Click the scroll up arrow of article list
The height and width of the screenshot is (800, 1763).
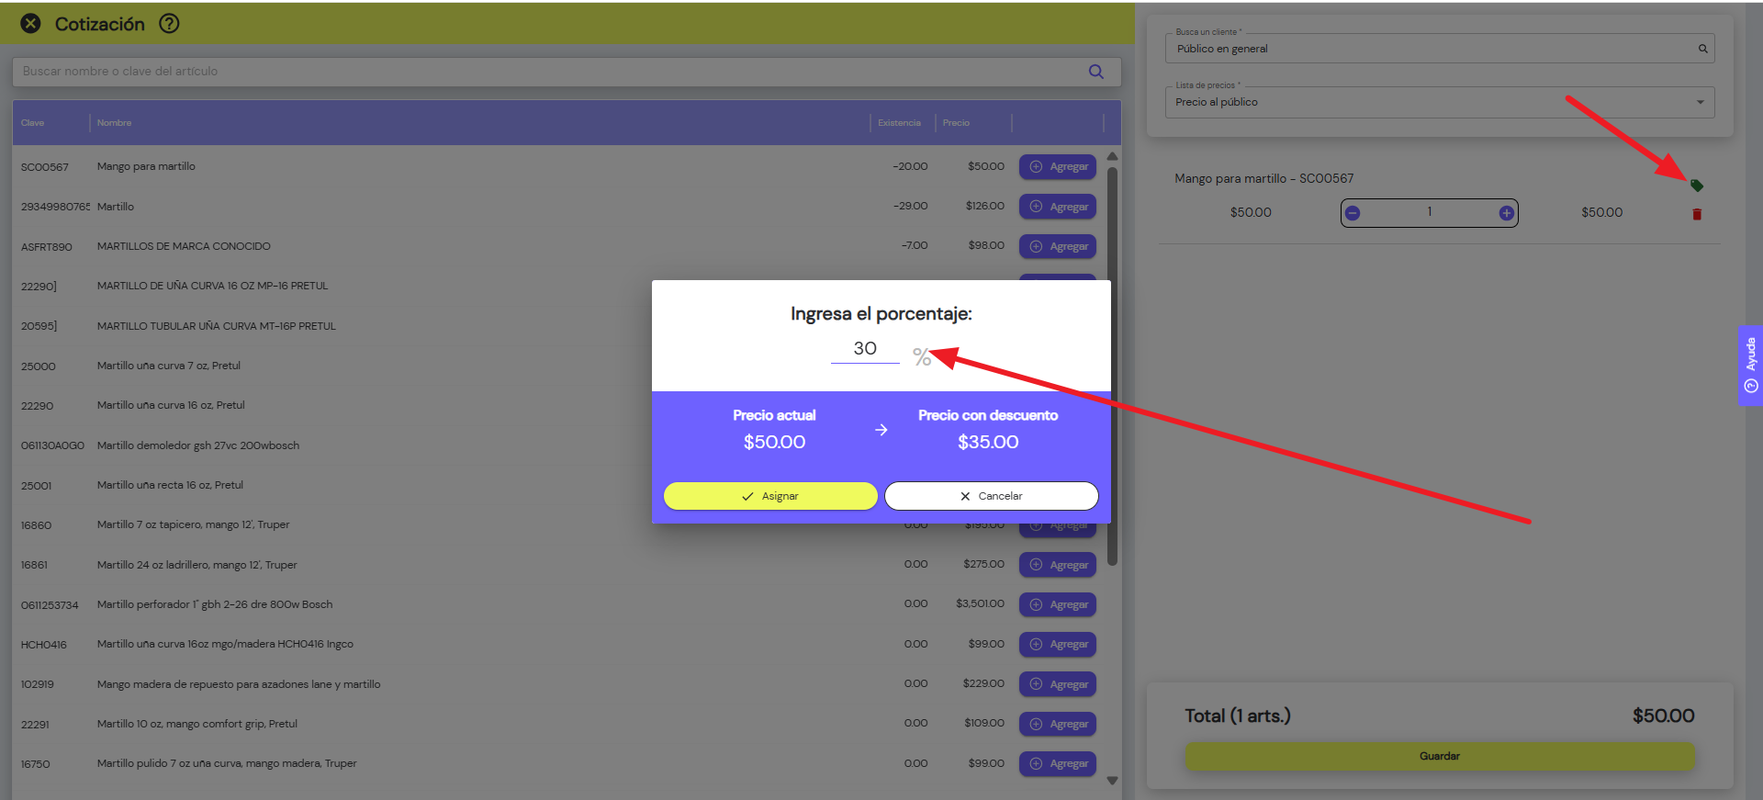[x=1112, y=156]
